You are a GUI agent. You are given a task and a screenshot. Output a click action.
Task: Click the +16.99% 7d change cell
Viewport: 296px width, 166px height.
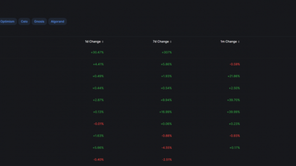coord(166,112)
